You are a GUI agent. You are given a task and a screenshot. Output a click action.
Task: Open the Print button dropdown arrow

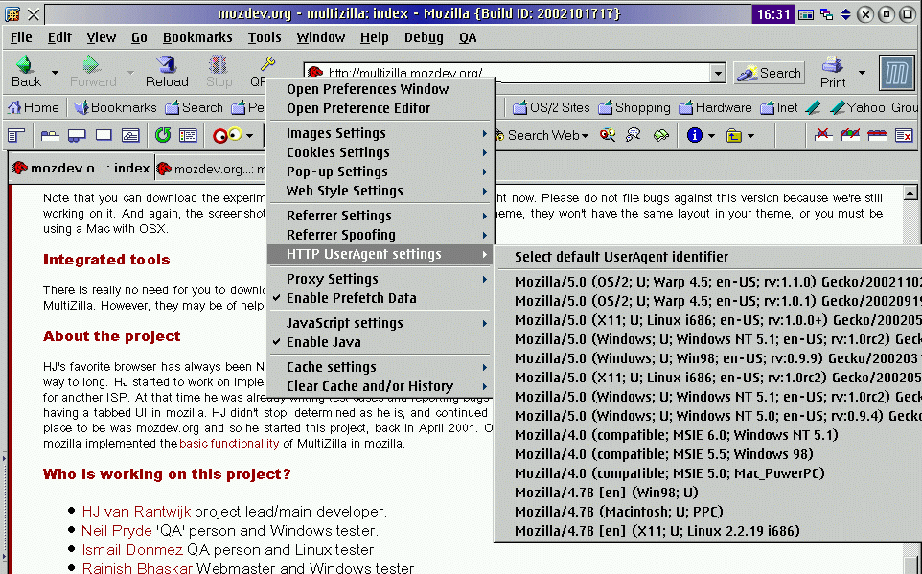pos(862,72)
